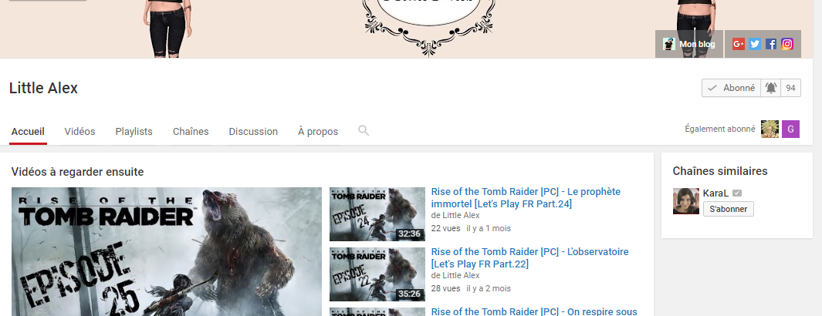Screen dimensions: 822x316
Task: Click the subscriber count 94
Action: (x=790, y=88)
